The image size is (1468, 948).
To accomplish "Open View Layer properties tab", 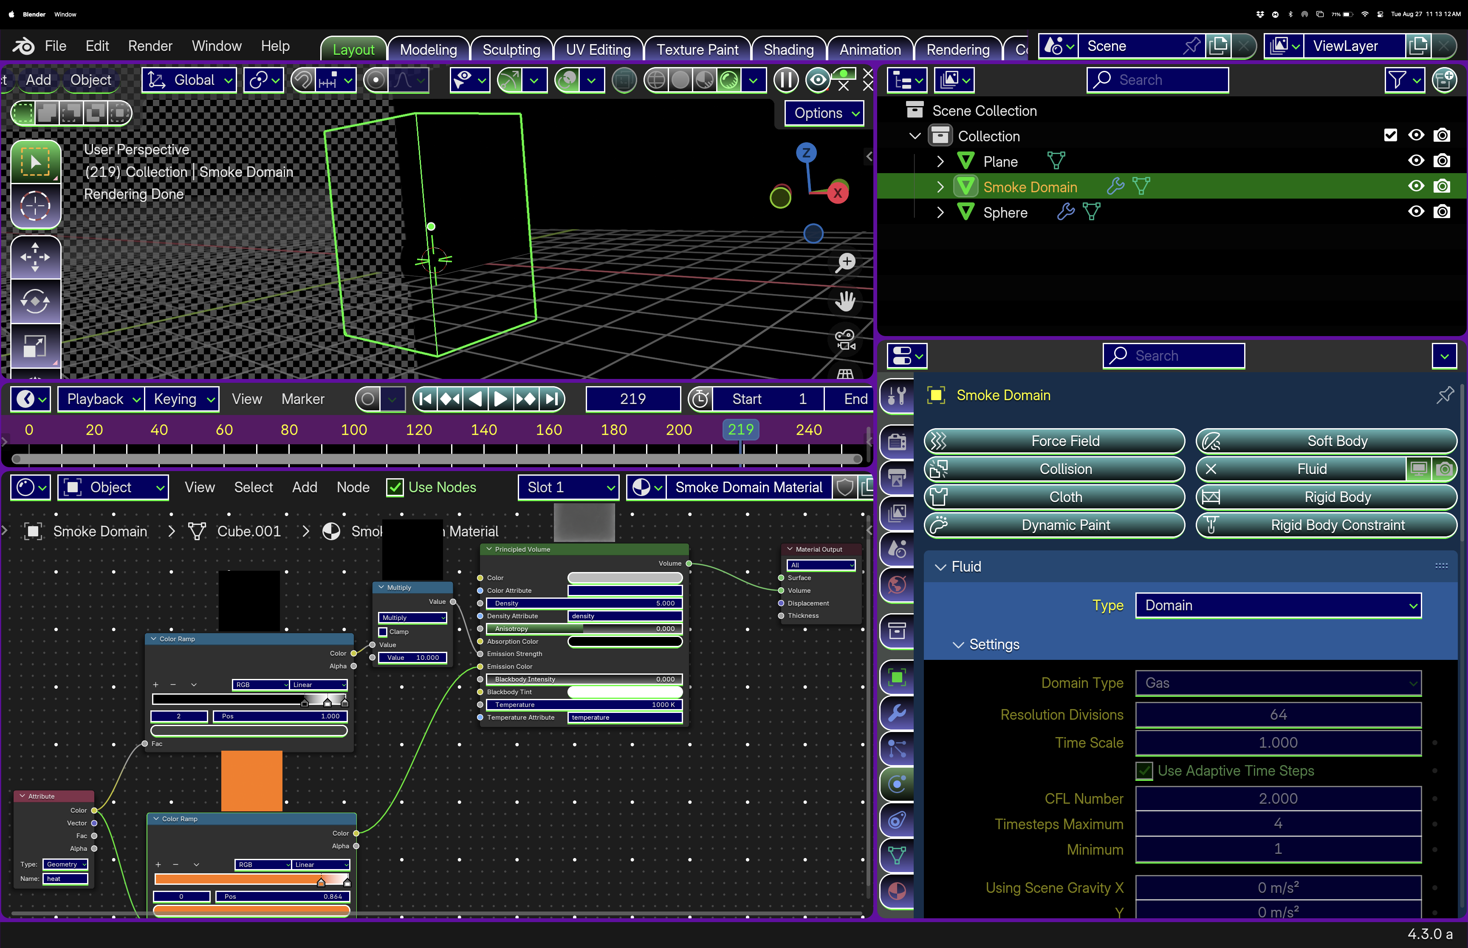I will (897, 513).
